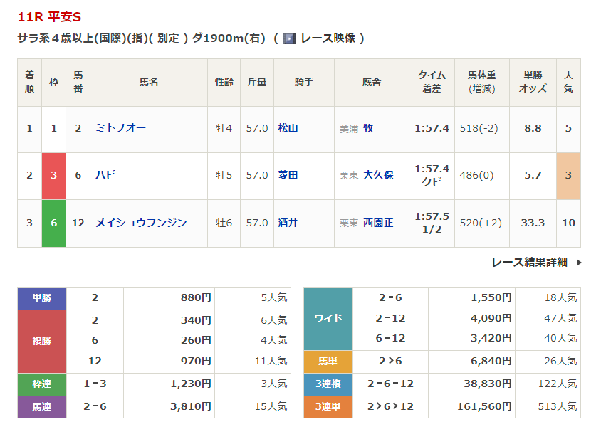
Task: Open jockey 菱田 profile link
Action: [x=288, y=175]
